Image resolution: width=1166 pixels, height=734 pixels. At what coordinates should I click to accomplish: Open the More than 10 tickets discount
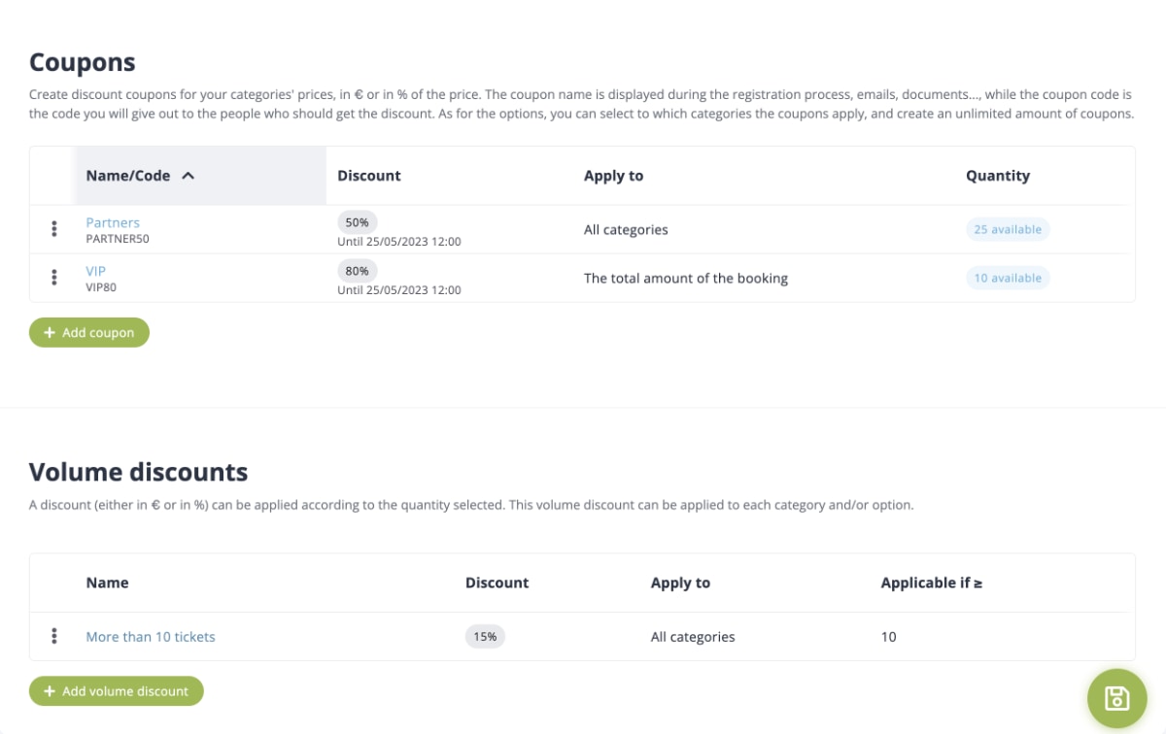pos(151,637)
